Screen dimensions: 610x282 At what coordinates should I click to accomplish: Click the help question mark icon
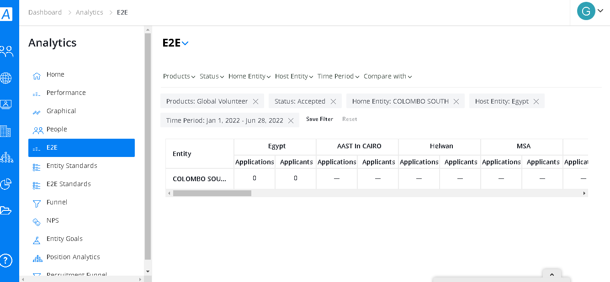pos(6,261)
